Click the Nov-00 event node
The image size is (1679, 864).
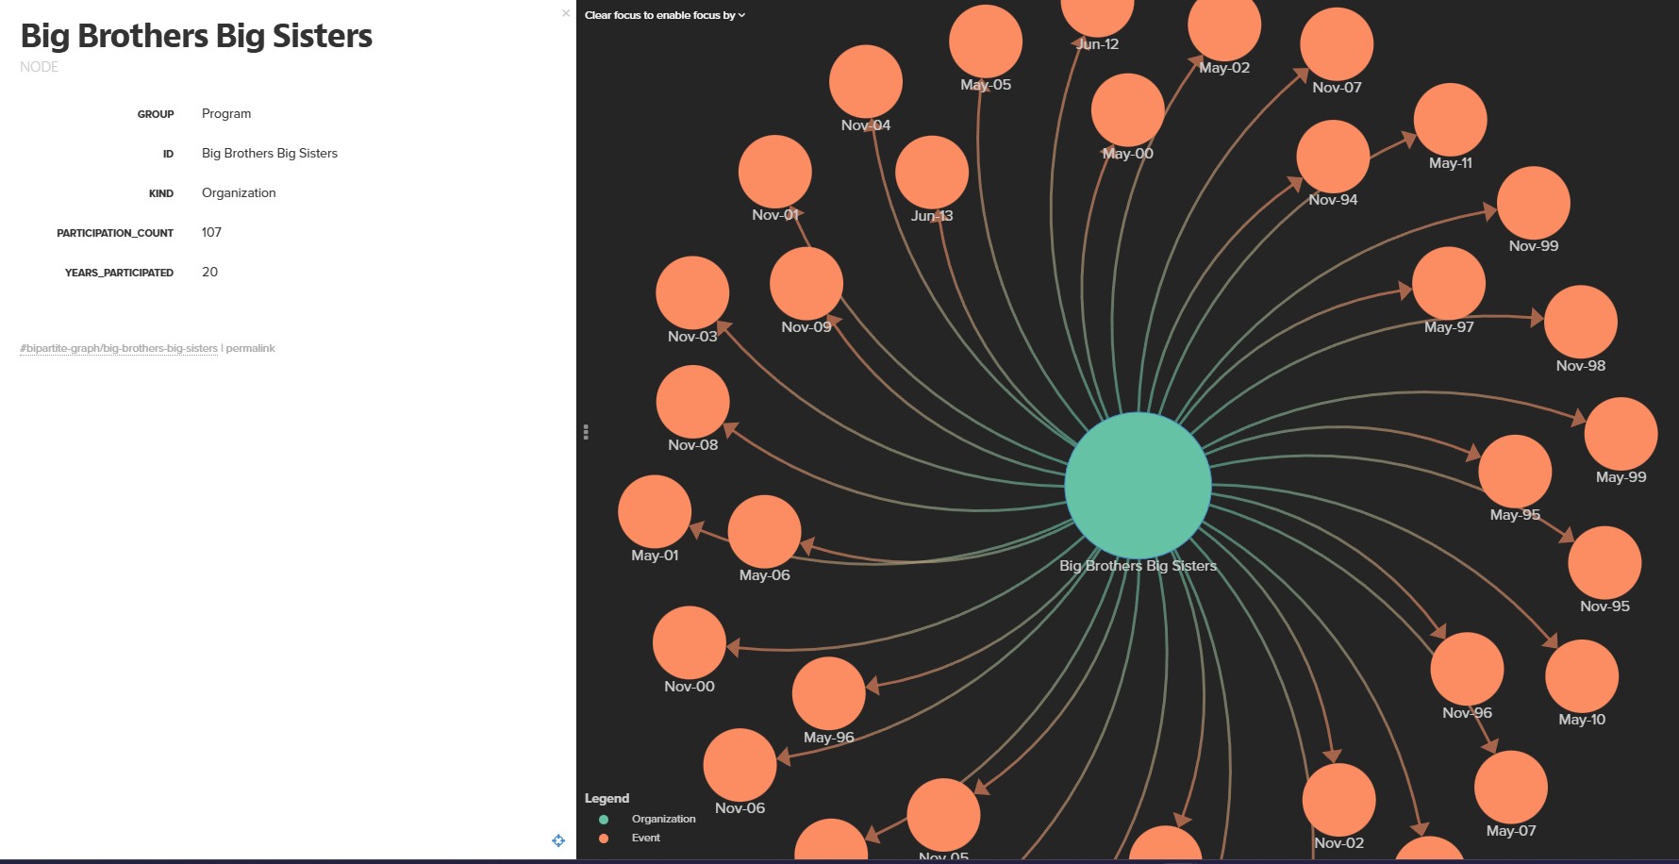[690, 642]
